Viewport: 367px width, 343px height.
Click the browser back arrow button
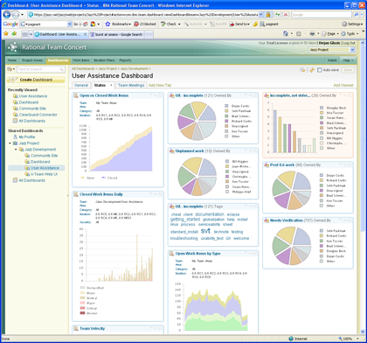click(x=7, y=14)
